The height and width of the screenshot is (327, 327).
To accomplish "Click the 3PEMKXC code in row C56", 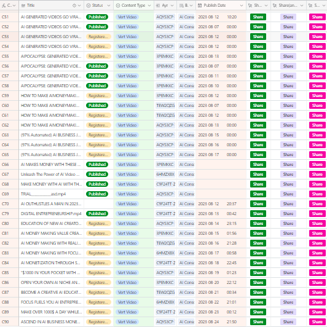I will (165, 66).
